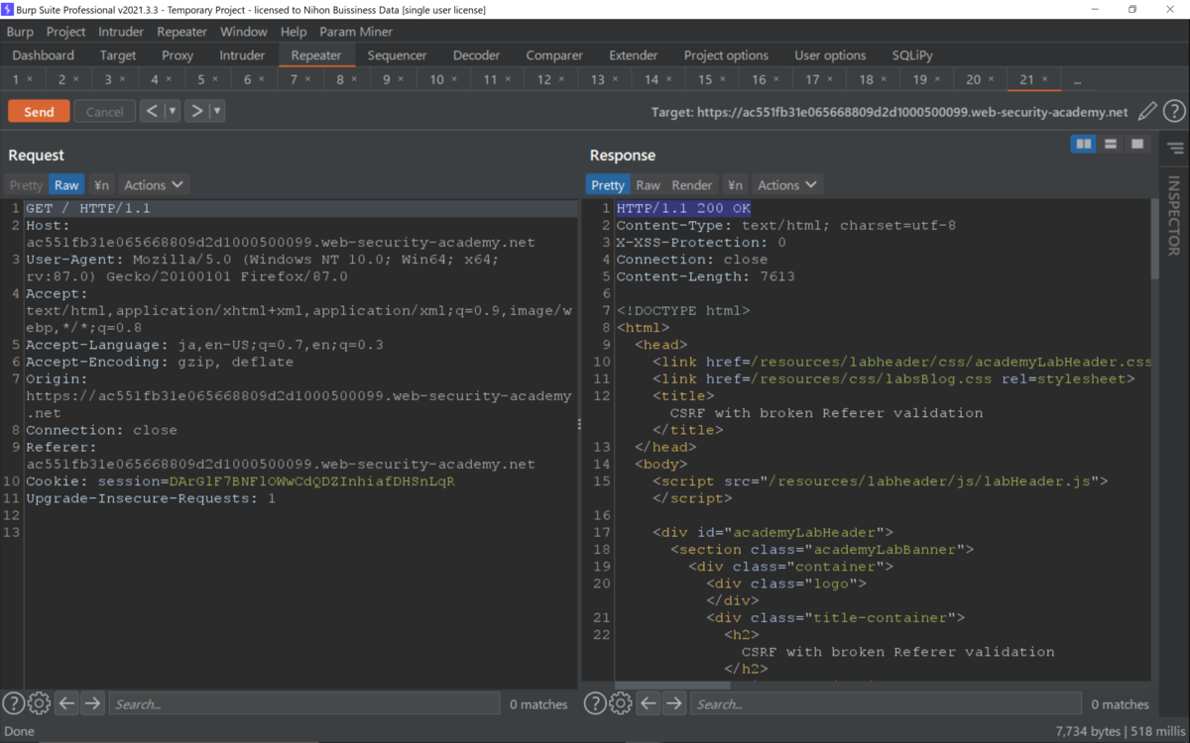Click the splitter handle between Request and Response
1190x743 pixels.
coord(579,424)
